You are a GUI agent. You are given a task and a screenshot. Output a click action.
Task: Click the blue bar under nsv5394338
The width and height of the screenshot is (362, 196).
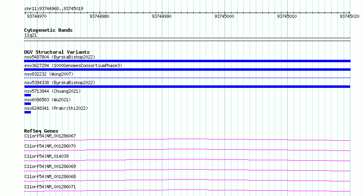pyautogui.click(x=187, y=87)
